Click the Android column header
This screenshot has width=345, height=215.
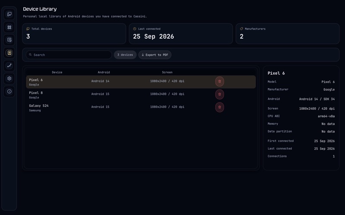coord(103,72)
